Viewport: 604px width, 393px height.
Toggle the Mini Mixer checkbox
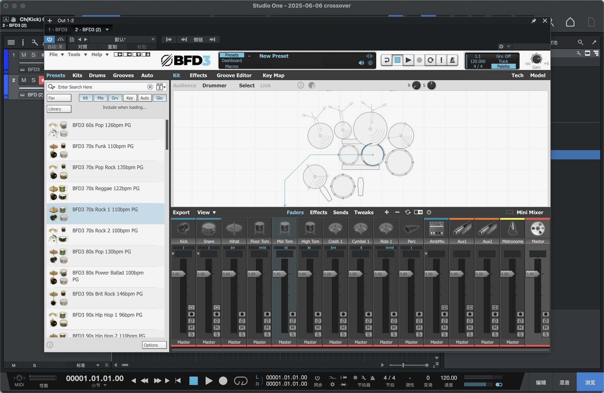pos(509,212)
